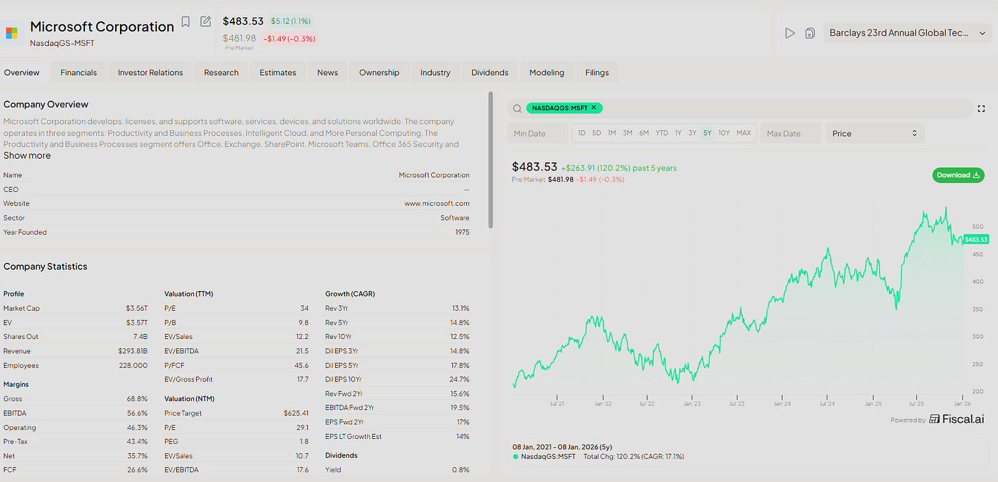The width and height of the screenshot is (998, 482).
Task: Click the $625.41 Price Target value
Action: click(x=296, y=413)
